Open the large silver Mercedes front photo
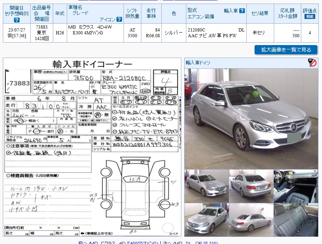Image resolution: width=322 pixels, height=244 pixels. click(251, 119)
